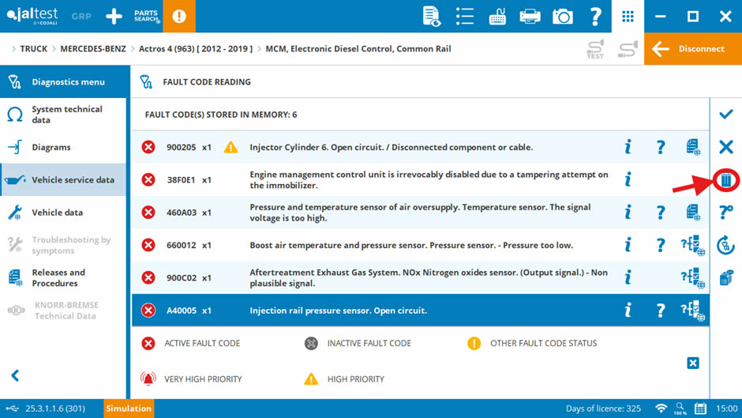The height and width of the screenshot is (418, 742).
Task: Show info for fault A40005
Action: 628,311
